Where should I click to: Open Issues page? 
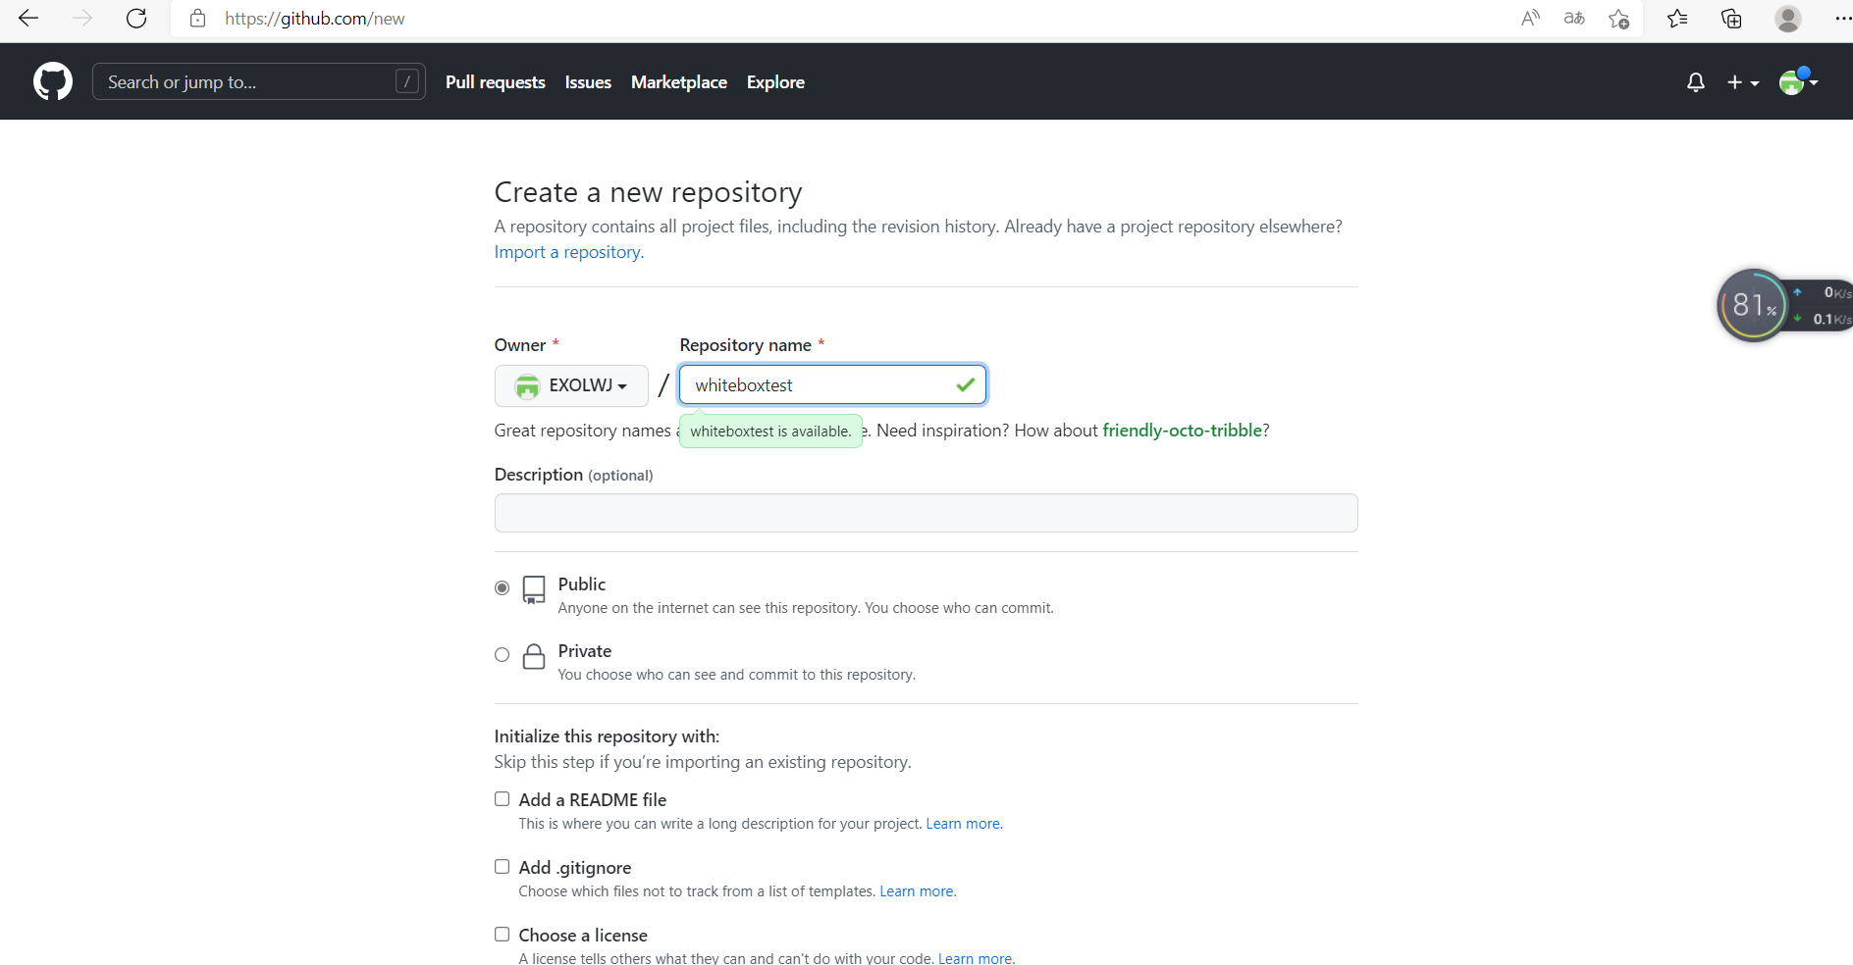point(588,82)
